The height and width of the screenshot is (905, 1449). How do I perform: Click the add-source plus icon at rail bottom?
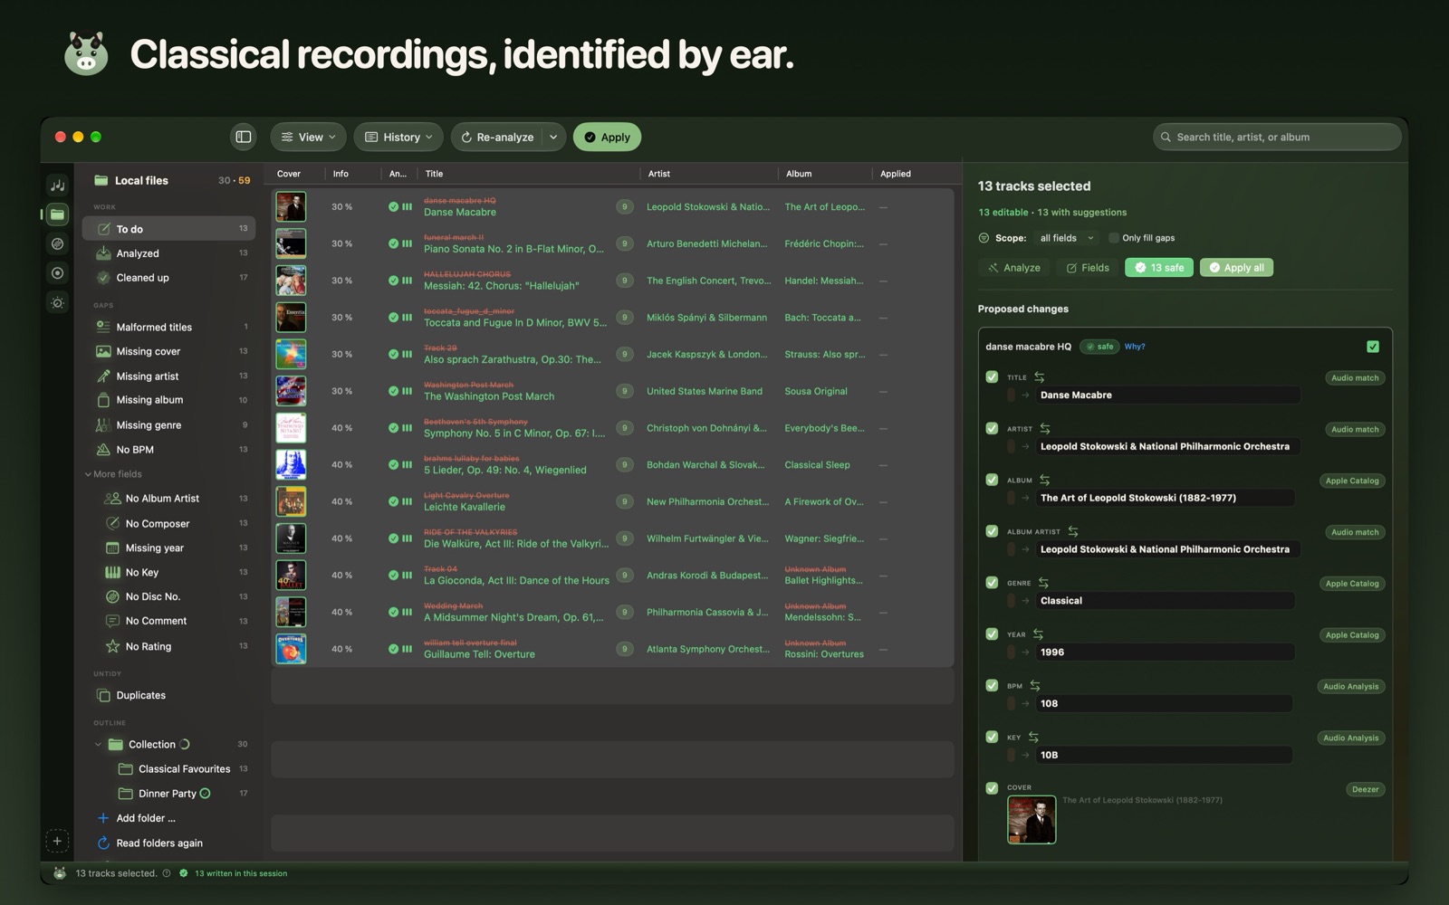[57, 841]
